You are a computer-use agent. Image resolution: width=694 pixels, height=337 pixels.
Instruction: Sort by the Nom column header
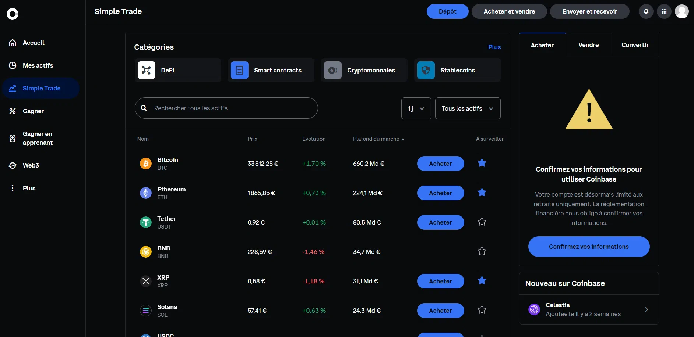coord(143,139)
